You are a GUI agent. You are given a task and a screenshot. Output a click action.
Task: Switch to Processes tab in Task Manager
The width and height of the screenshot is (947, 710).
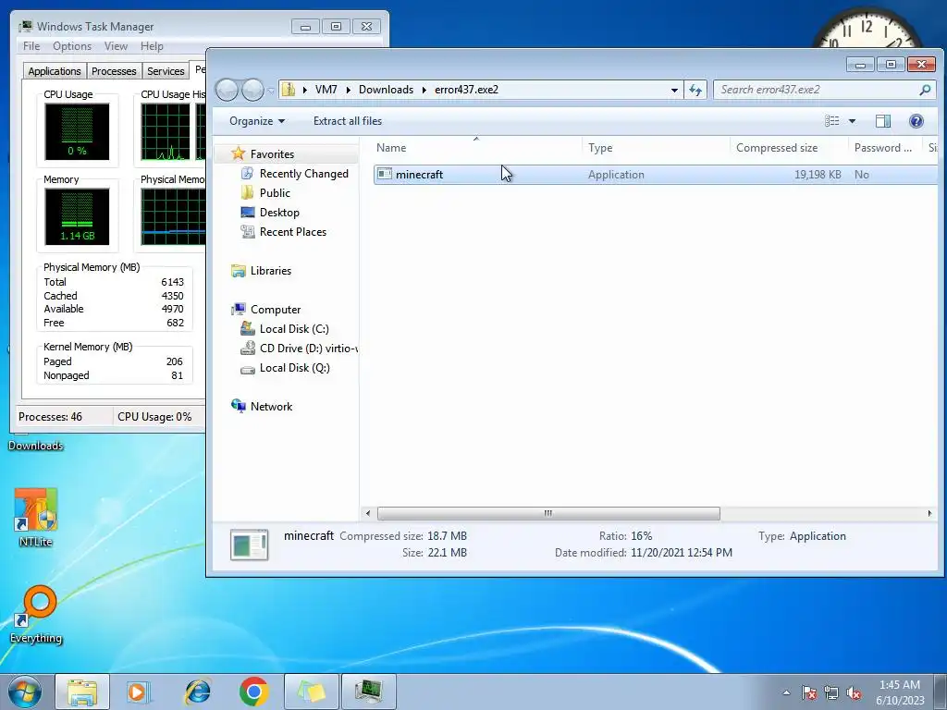coord(114,70)
